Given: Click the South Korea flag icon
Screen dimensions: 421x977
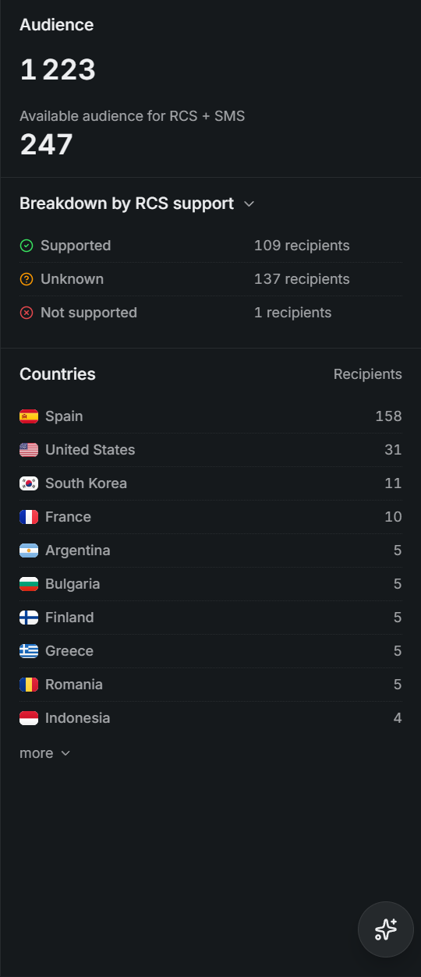Looking at the screenshot, I should [x=29, y=483].
